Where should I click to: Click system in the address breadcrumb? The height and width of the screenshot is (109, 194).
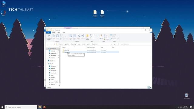(x=88, y=44)
